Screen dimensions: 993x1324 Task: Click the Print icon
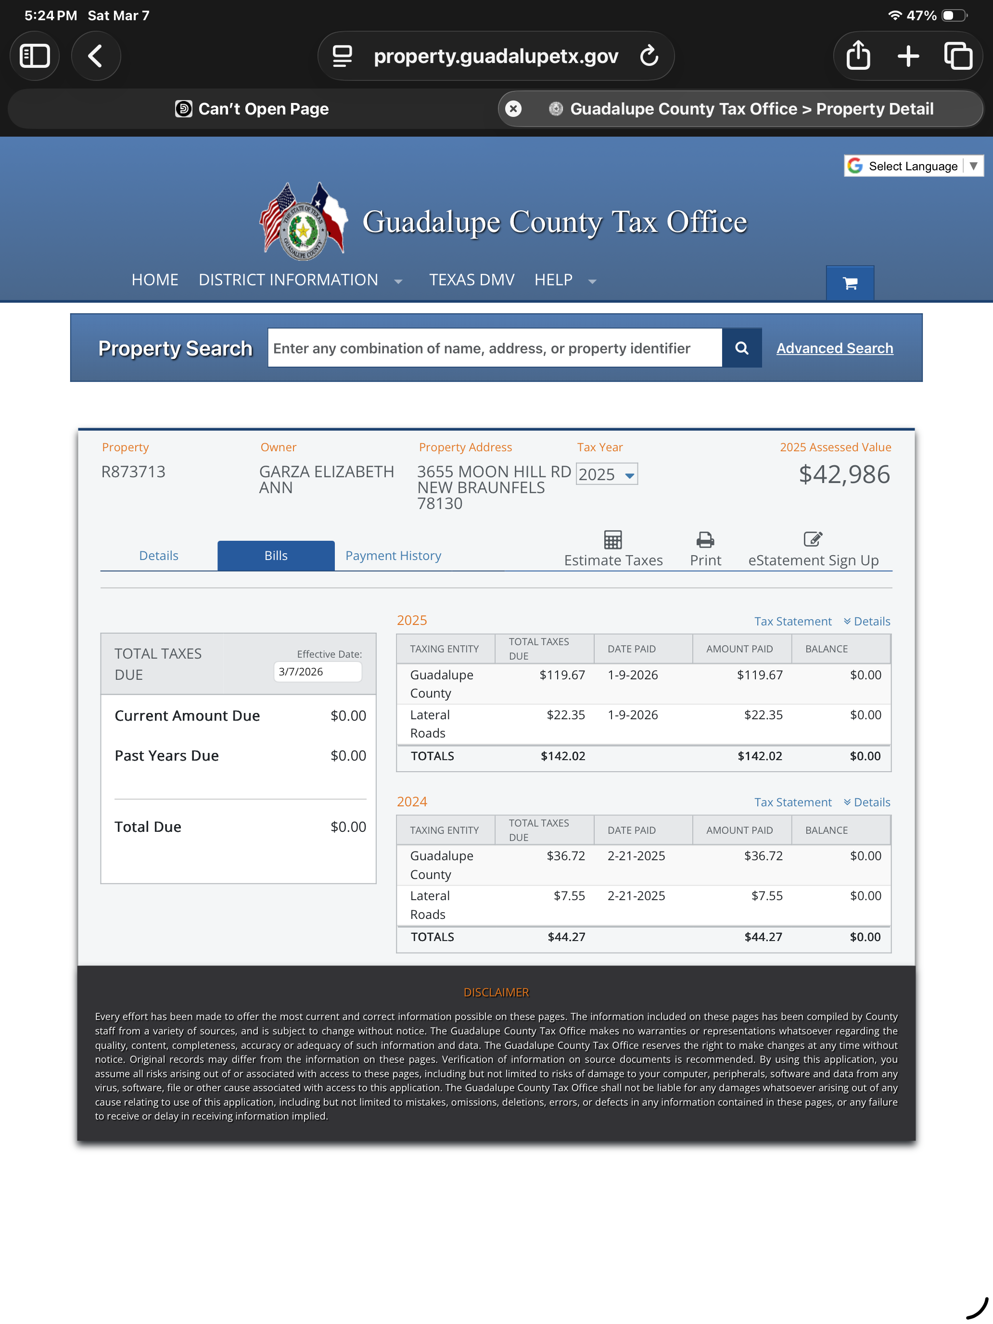[x=705, y=540]
